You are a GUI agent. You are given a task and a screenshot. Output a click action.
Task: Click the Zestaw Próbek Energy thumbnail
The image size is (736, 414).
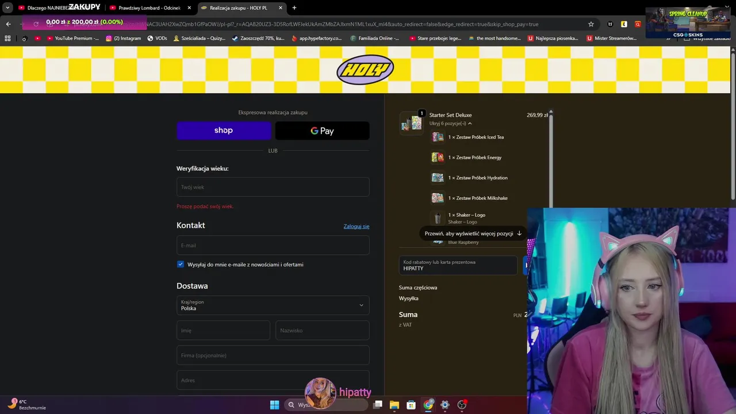(x=438, y=157)
